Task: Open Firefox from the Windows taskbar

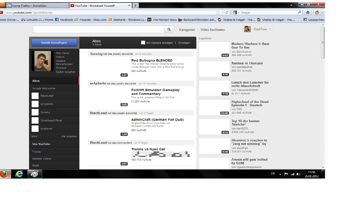Action: pos(5,174)
